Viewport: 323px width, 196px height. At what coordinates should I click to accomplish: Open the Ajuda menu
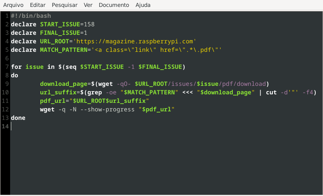(x=143, y=5)
